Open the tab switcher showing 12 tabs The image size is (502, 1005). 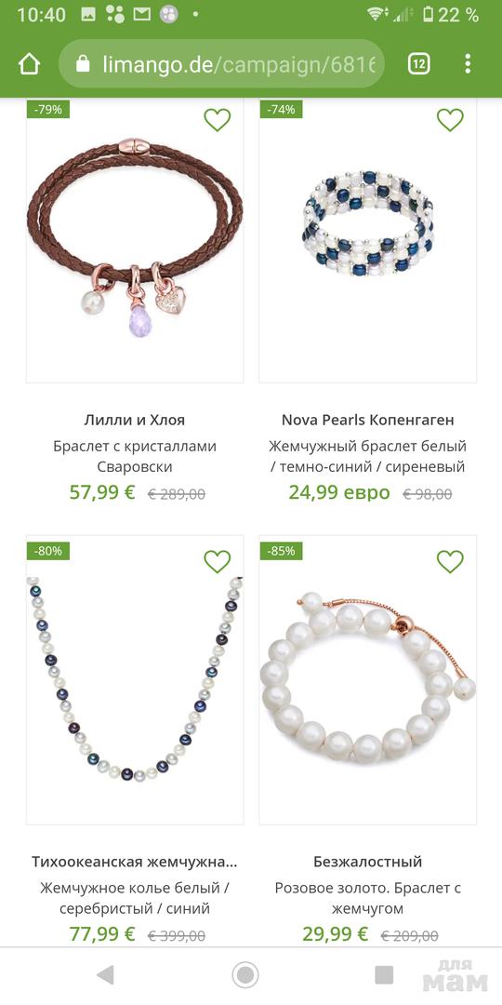point(418,63)
